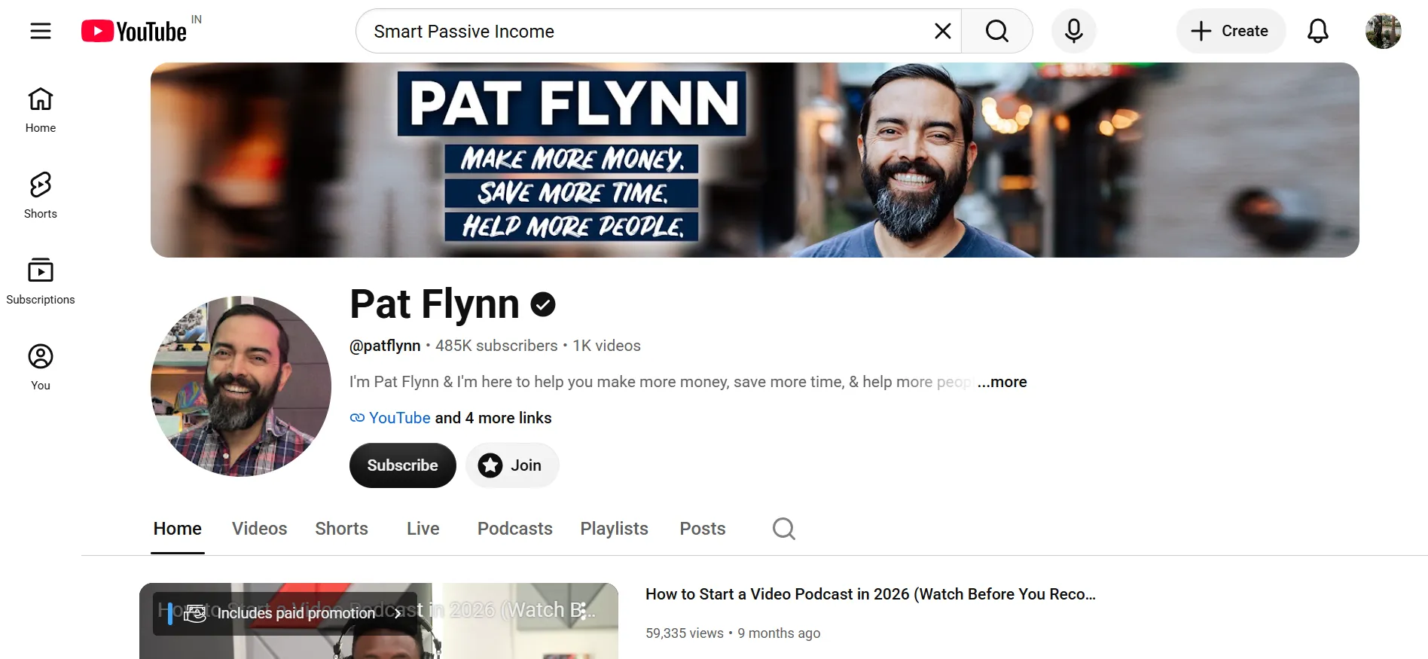The height and width of the screenshot is (659, 1428).
Task: Clear the search box with the X
Action: tap(942, 31)
